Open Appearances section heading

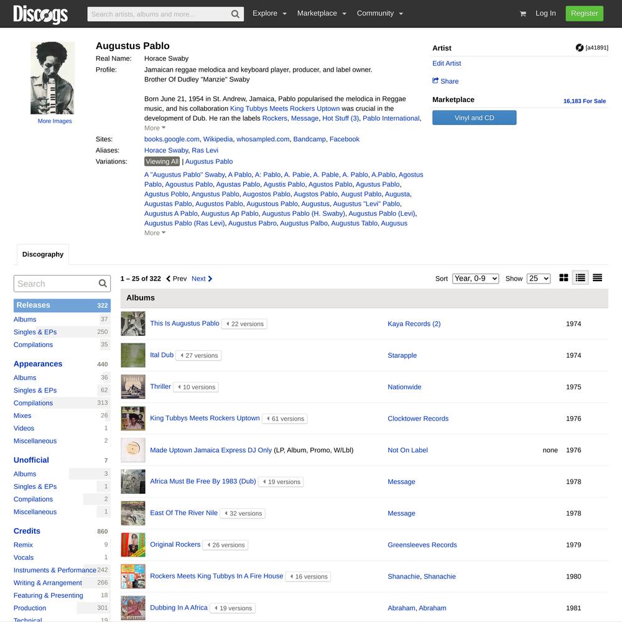[x=38, y=364]
